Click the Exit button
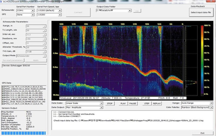This screenshot has height=136, width=216. 202,133
